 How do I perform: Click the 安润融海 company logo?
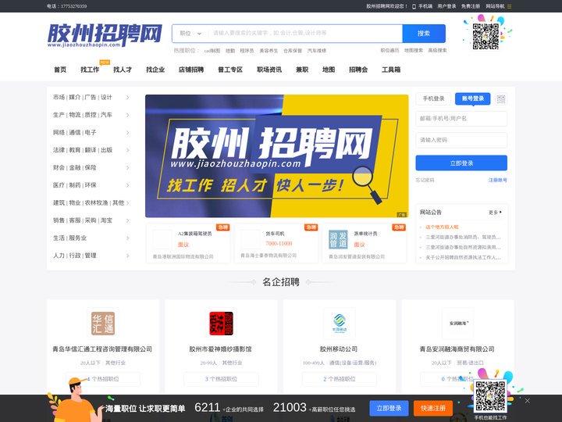click(457, 324)
